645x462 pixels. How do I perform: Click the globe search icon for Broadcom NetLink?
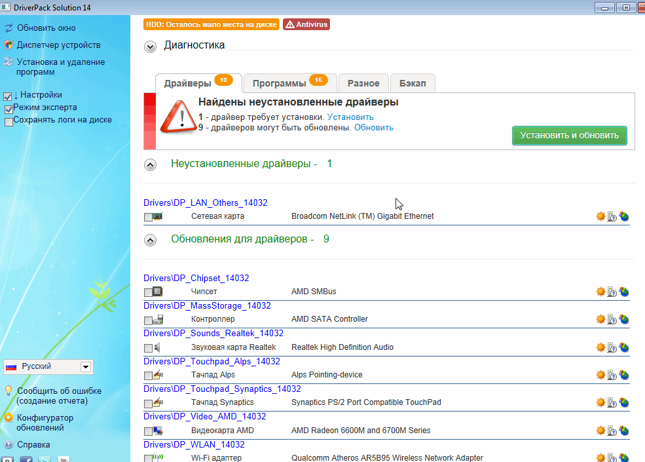(x=624, y=216)
